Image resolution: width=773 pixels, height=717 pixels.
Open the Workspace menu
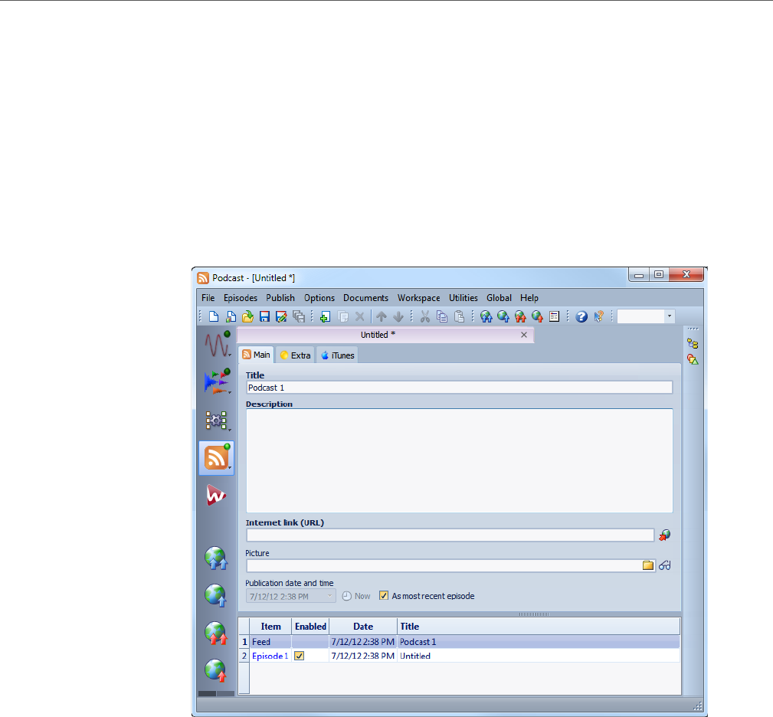click(x=419, y=298)
